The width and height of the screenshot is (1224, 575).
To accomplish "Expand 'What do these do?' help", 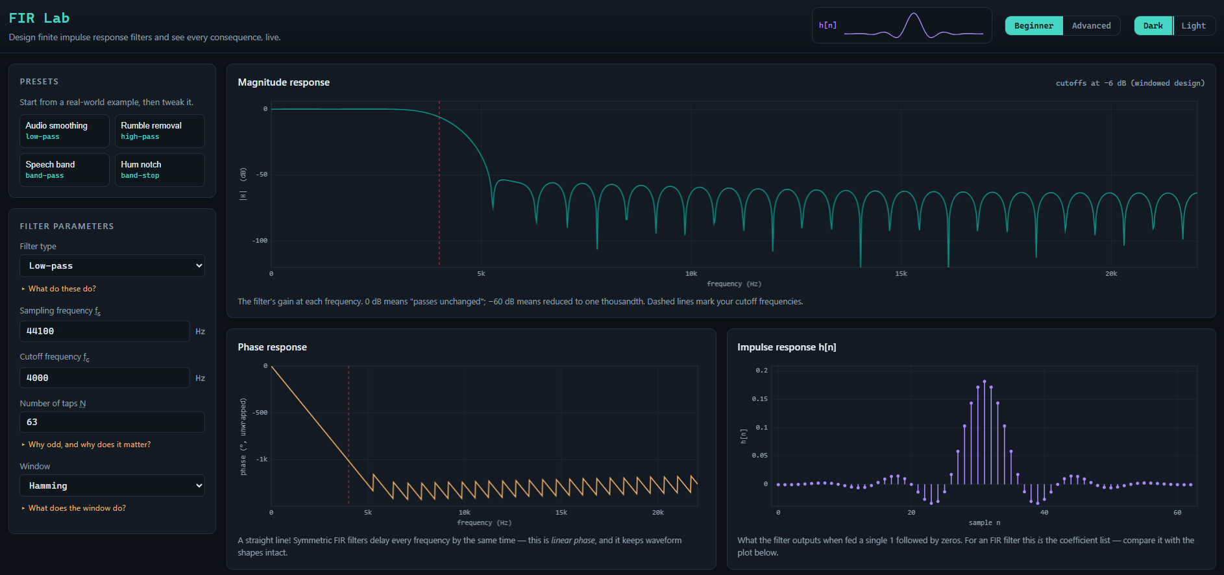I will coord(62,289).
